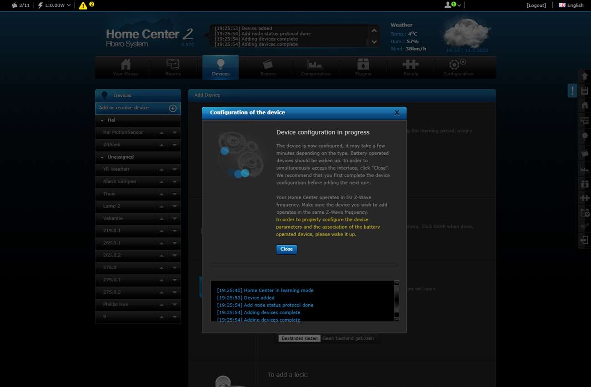Screen dimensions: 591x387
Task: Open the Configuration tab
Action: tap(458, 67)
